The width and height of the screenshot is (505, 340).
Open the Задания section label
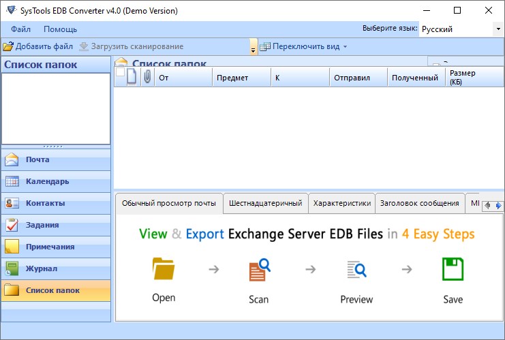[42, 225]
